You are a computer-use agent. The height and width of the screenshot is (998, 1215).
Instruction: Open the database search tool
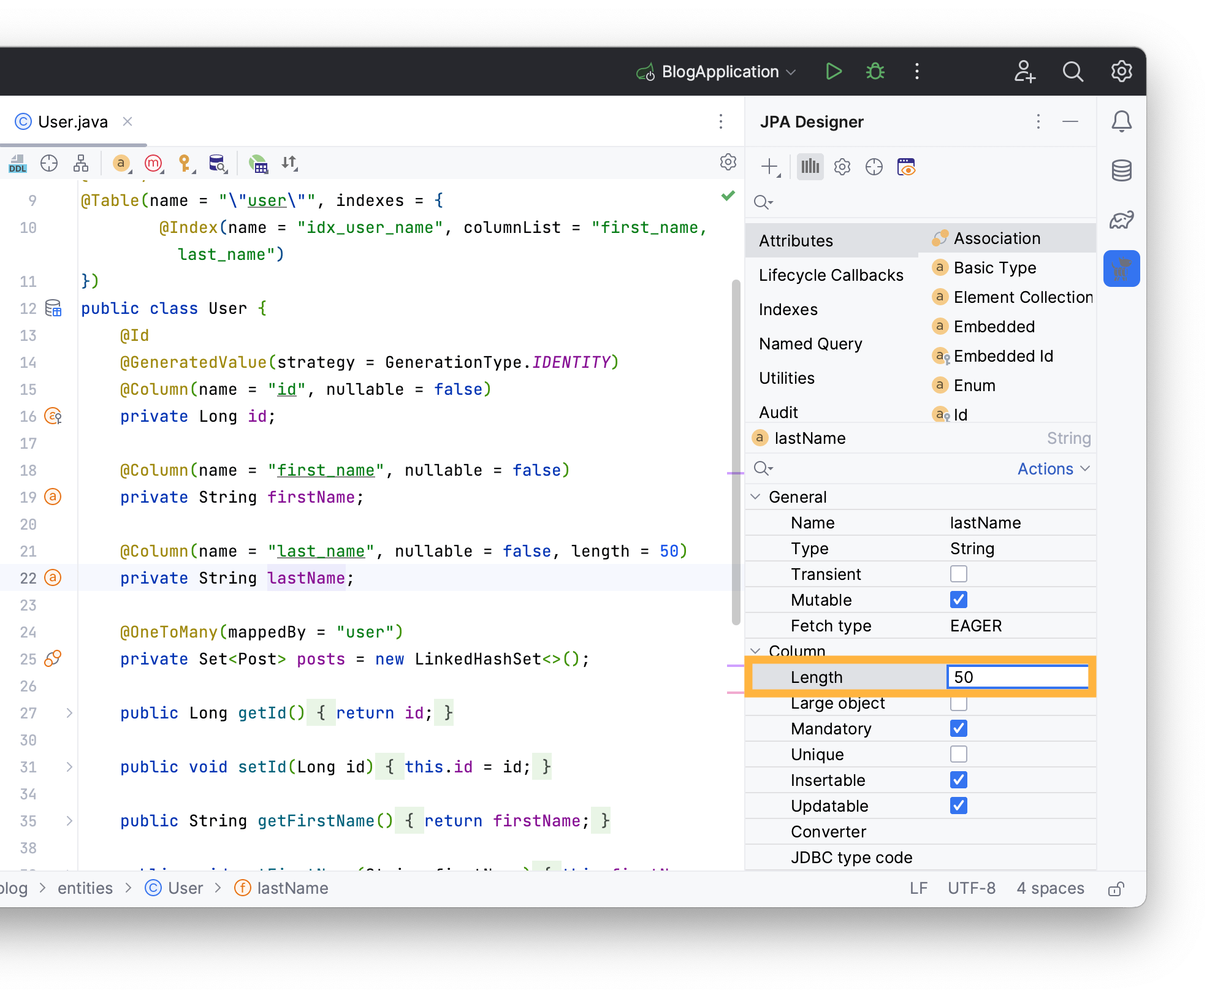[x=218, y=164]
